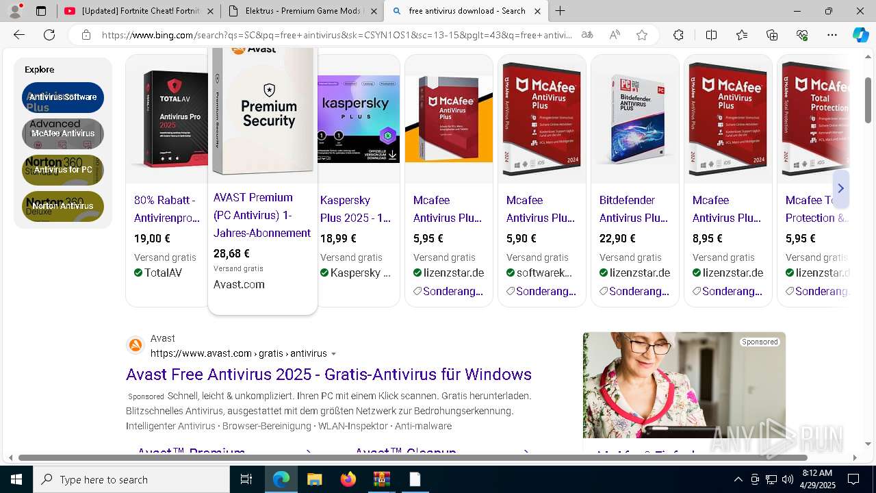This screenshot has width=876, height=493.
Task: Open volume control in system tray
Action: tap(787, 479)
